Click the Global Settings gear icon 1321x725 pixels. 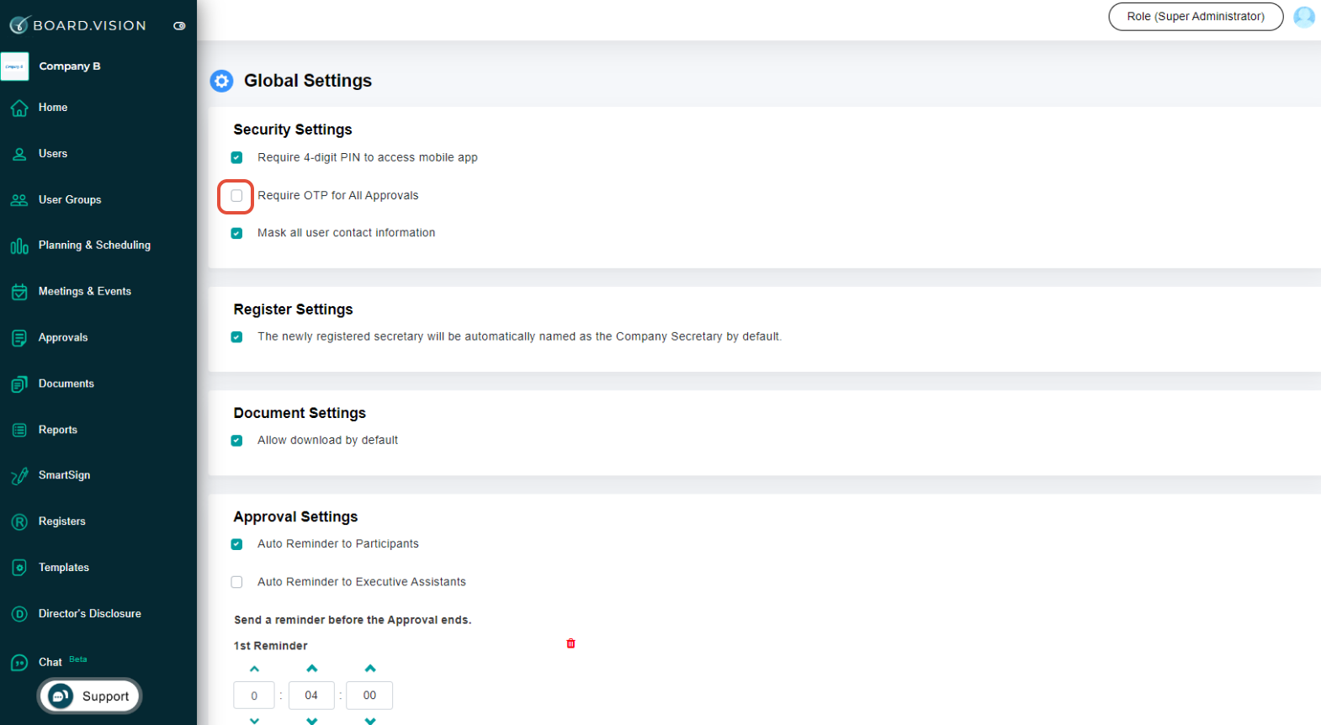(x=221, y=81)
